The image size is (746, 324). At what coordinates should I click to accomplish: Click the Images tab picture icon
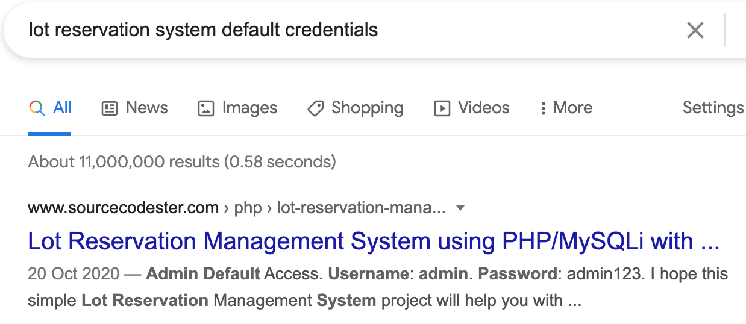point(206,108)
